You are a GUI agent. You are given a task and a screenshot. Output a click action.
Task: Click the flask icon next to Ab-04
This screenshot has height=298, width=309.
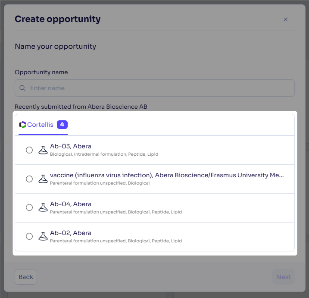point(43,207)
